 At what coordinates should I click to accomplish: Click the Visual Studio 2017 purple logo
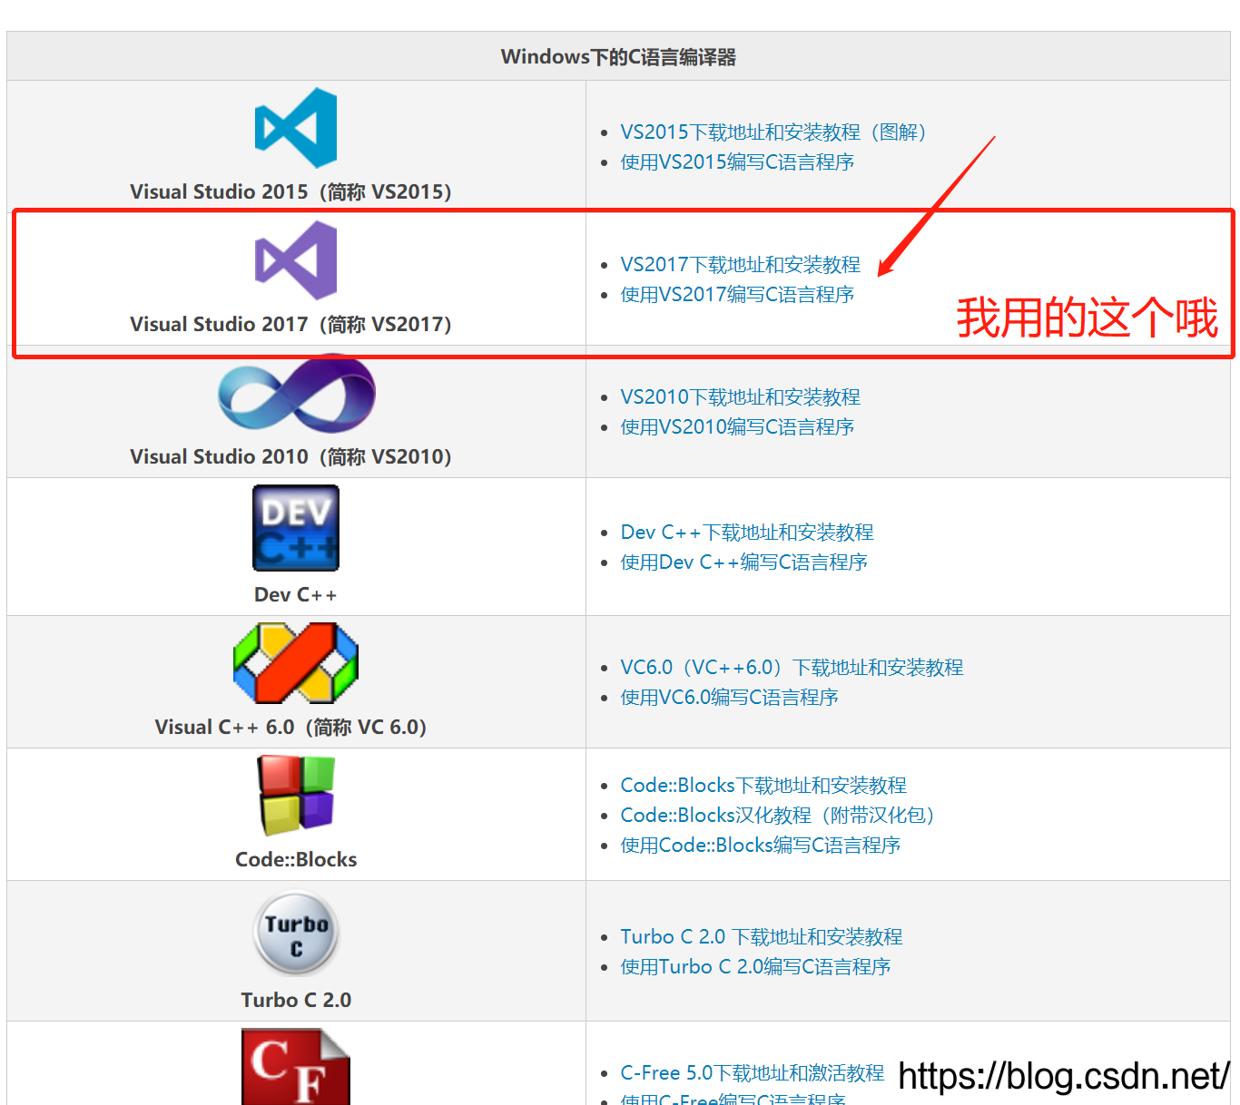pos(296,260)
